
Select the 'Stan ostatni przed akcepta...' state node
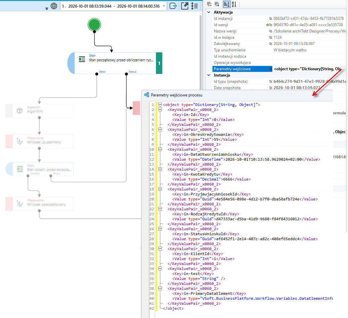(40, 169)
